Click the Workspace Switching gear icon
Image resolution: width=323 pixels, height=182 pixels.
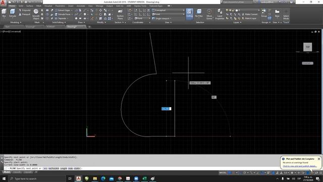click(292, 173)
